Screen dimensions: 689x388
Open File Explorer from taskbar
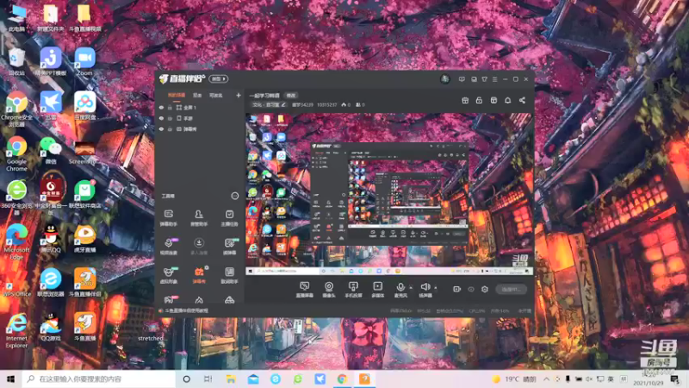pyautogui.click(x=231, y=379)
